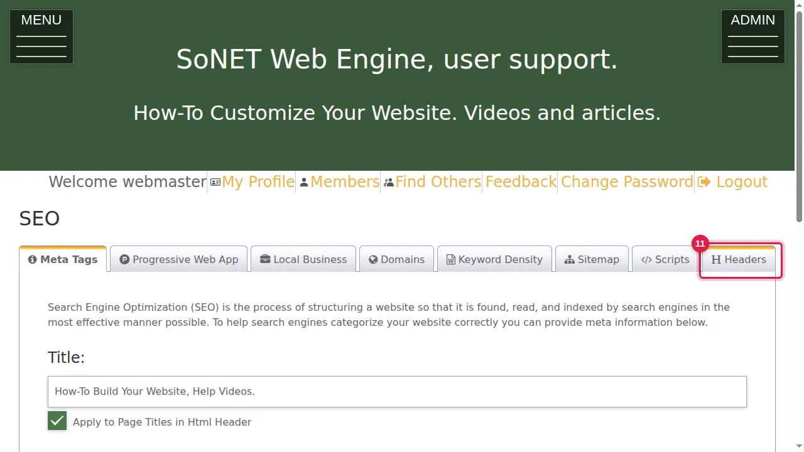Click the SEO page heading

40,218
